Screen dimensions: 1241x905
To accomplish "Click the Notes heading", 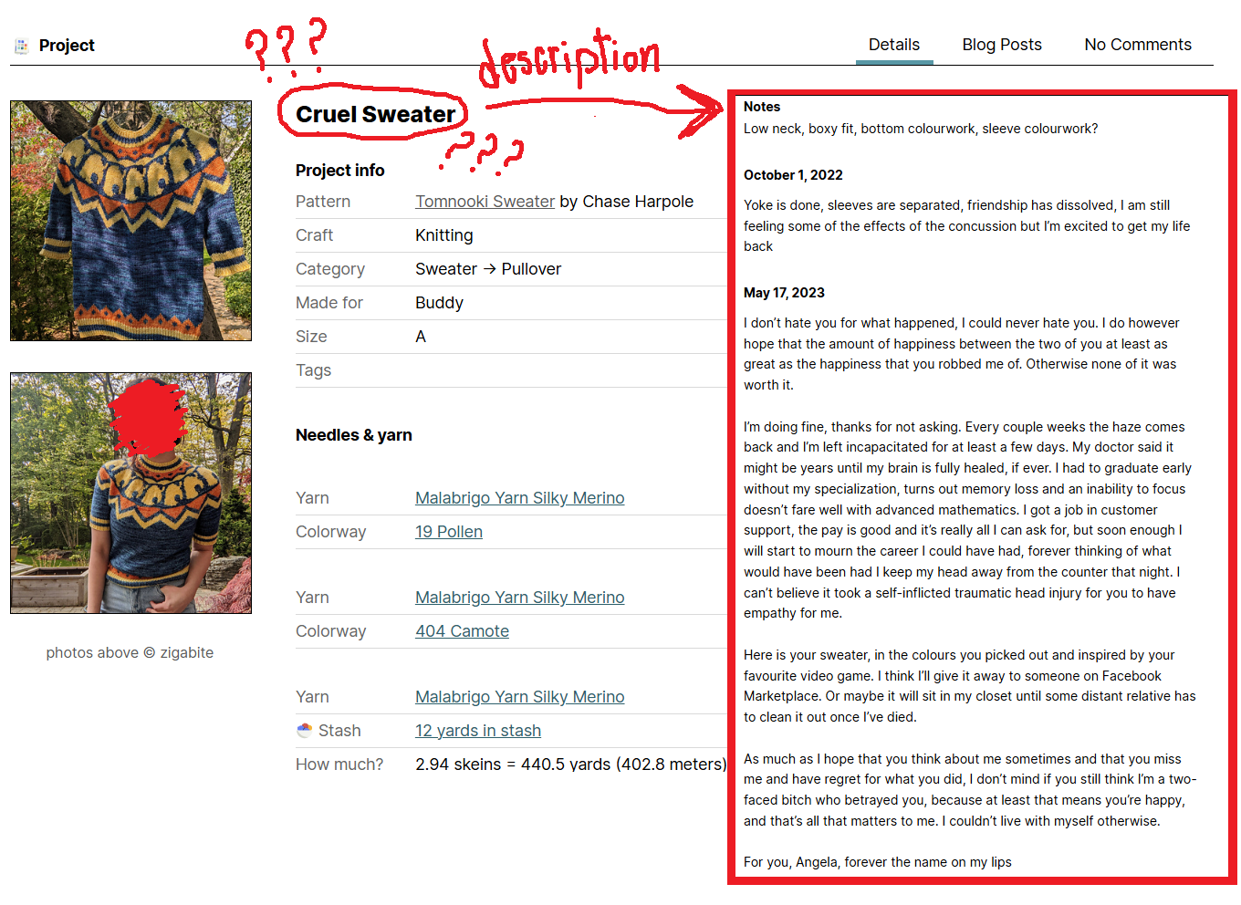I will tap(762, 107).
